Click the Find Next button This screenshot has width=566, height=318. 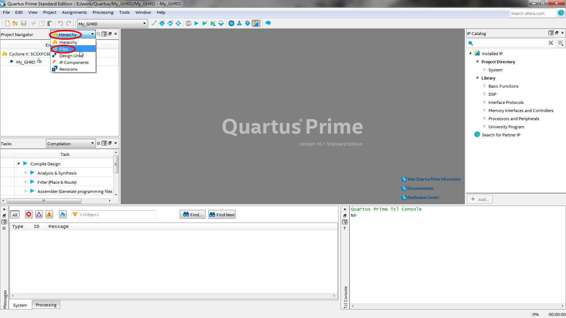click(222, 214)
